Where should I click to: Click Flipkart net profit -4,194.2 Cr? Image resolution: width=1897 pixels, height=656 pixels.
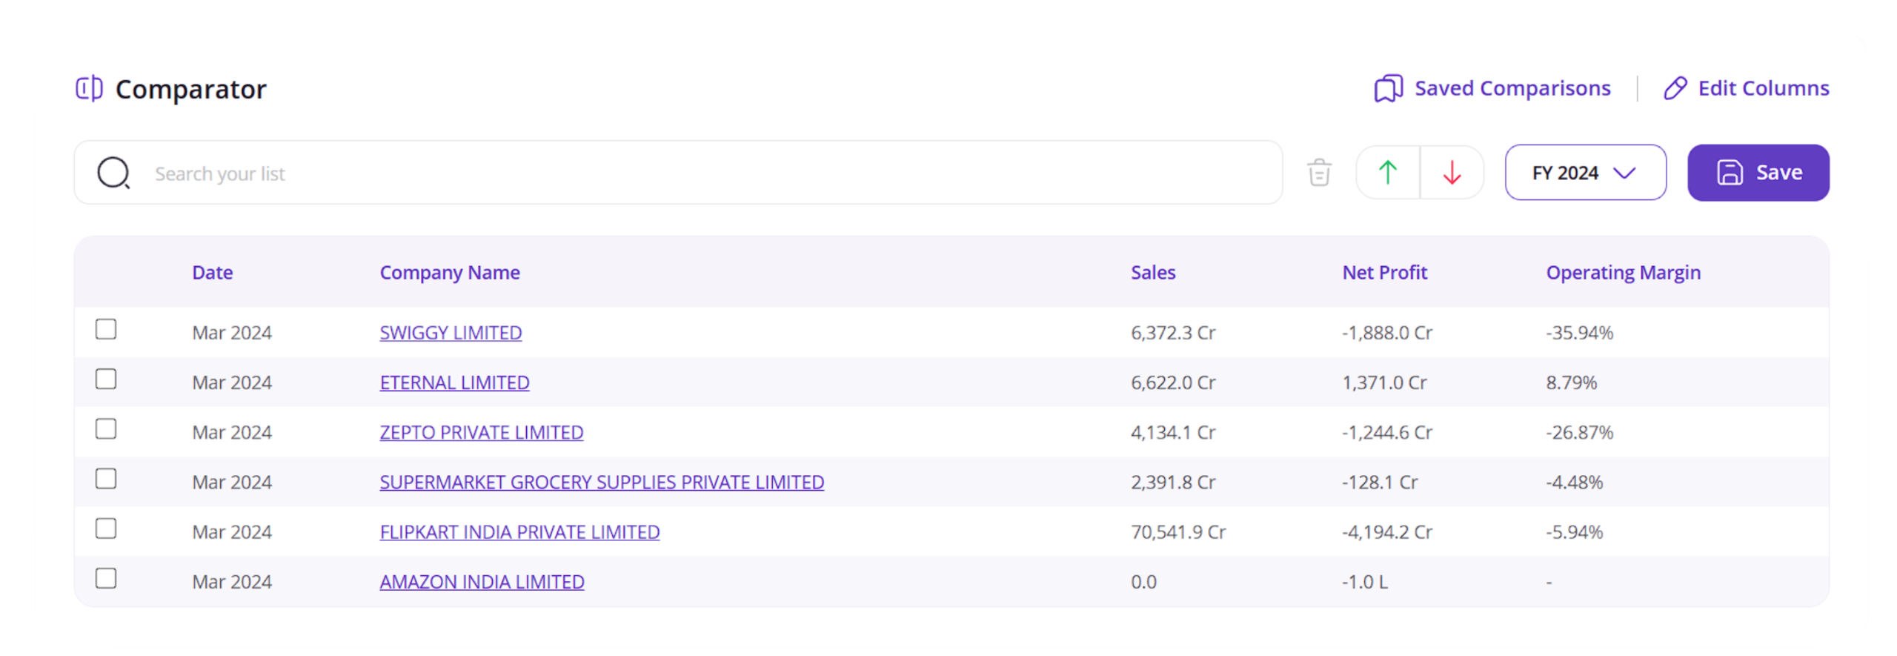point(1386,531)
